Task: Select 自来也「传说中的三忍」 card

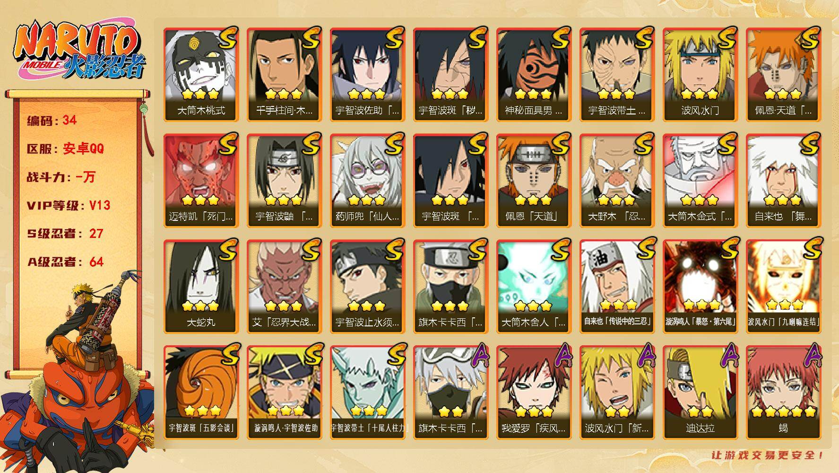Action: tap(617, 287)
